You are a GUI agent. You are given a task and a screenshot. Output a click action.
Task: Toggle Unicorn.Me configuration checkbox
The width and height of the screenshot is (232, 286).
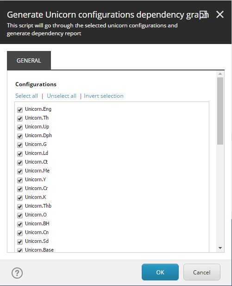pyautogui.click(x=20, y=171)
